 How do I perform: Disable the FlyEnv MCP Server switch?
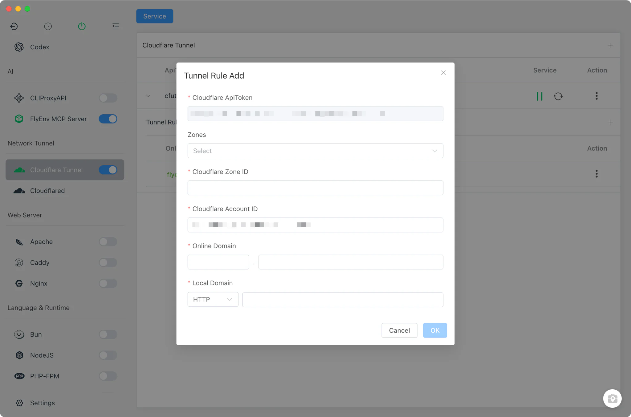(108, 119)
